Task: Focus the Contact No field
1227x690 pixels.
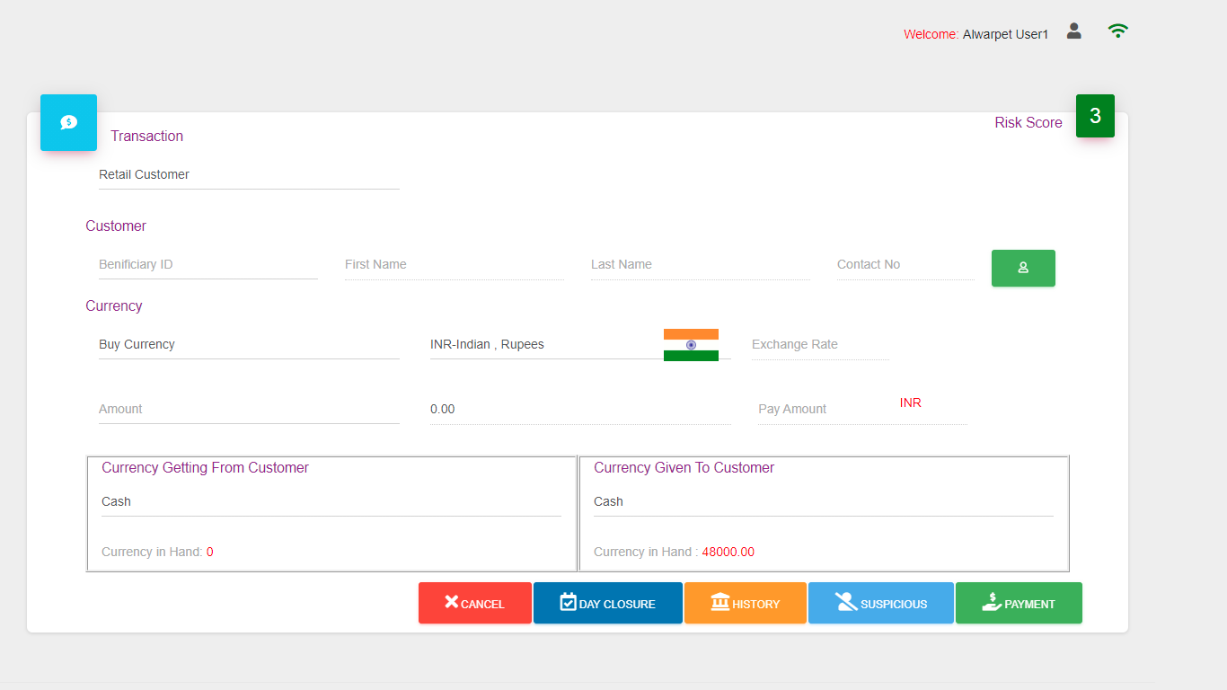Action: (905, 265)
